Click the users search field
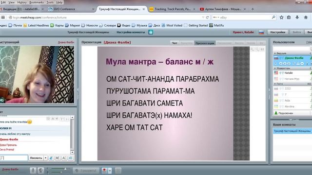The width and height of the screenshot is (312, 175). pos(292,49)
